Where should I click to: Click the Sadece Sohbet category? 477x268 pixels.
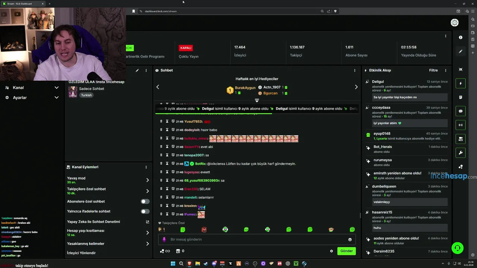(91, 89)
